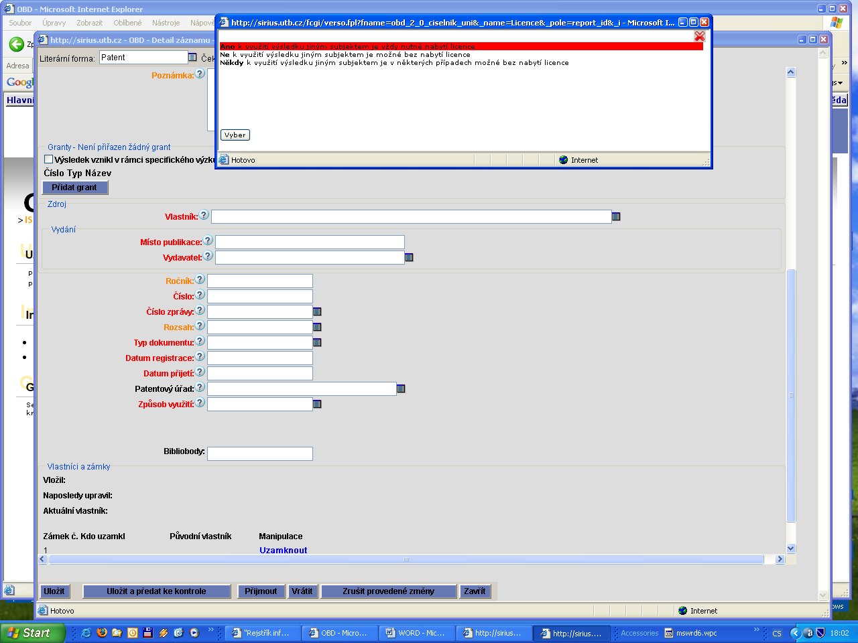Viewport: 858px width, 643px height.
Task: Open Firefox from the quick launch bar
Action: coord(101,632)
